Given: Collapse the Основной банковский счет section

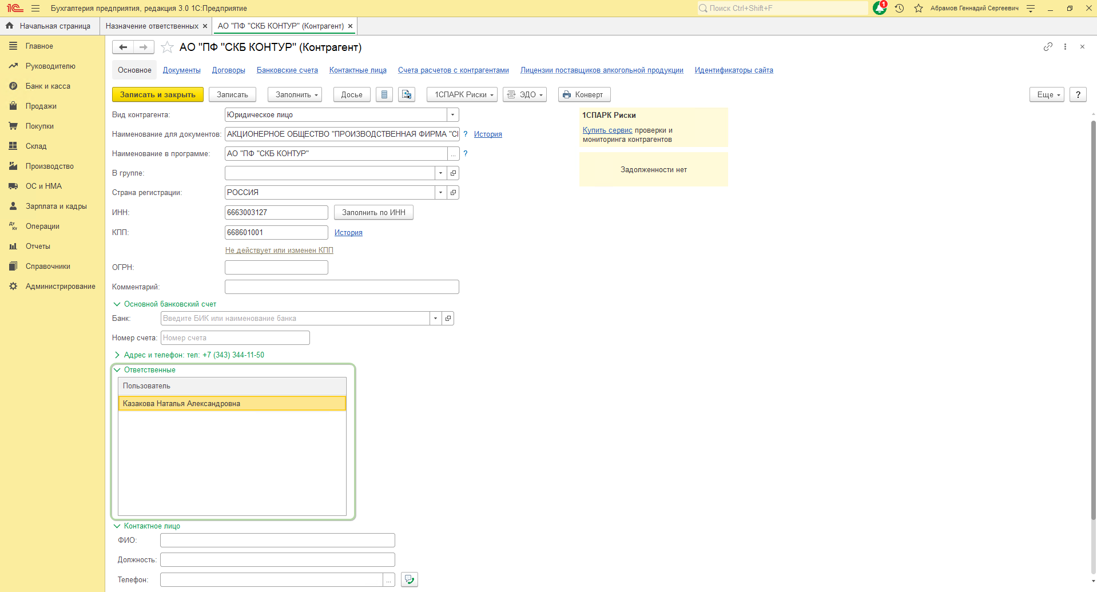Looking at the screenshot, I should [117, 304].
